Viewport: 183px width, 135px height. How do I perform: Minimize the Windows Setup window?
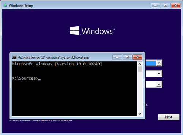(156, 5)
